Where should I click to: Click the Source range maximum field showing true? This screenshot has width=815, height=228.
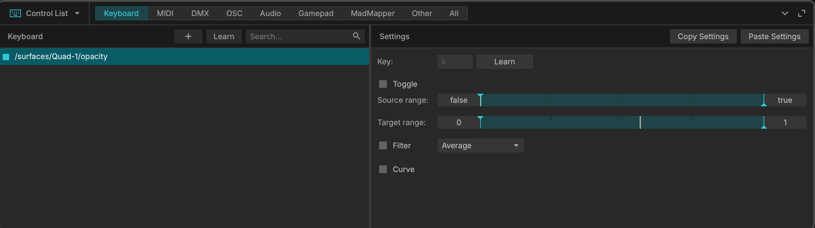785,100
